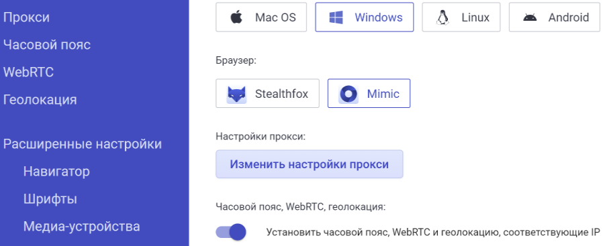Choose the Linux text label option

[x=475, y=17]
